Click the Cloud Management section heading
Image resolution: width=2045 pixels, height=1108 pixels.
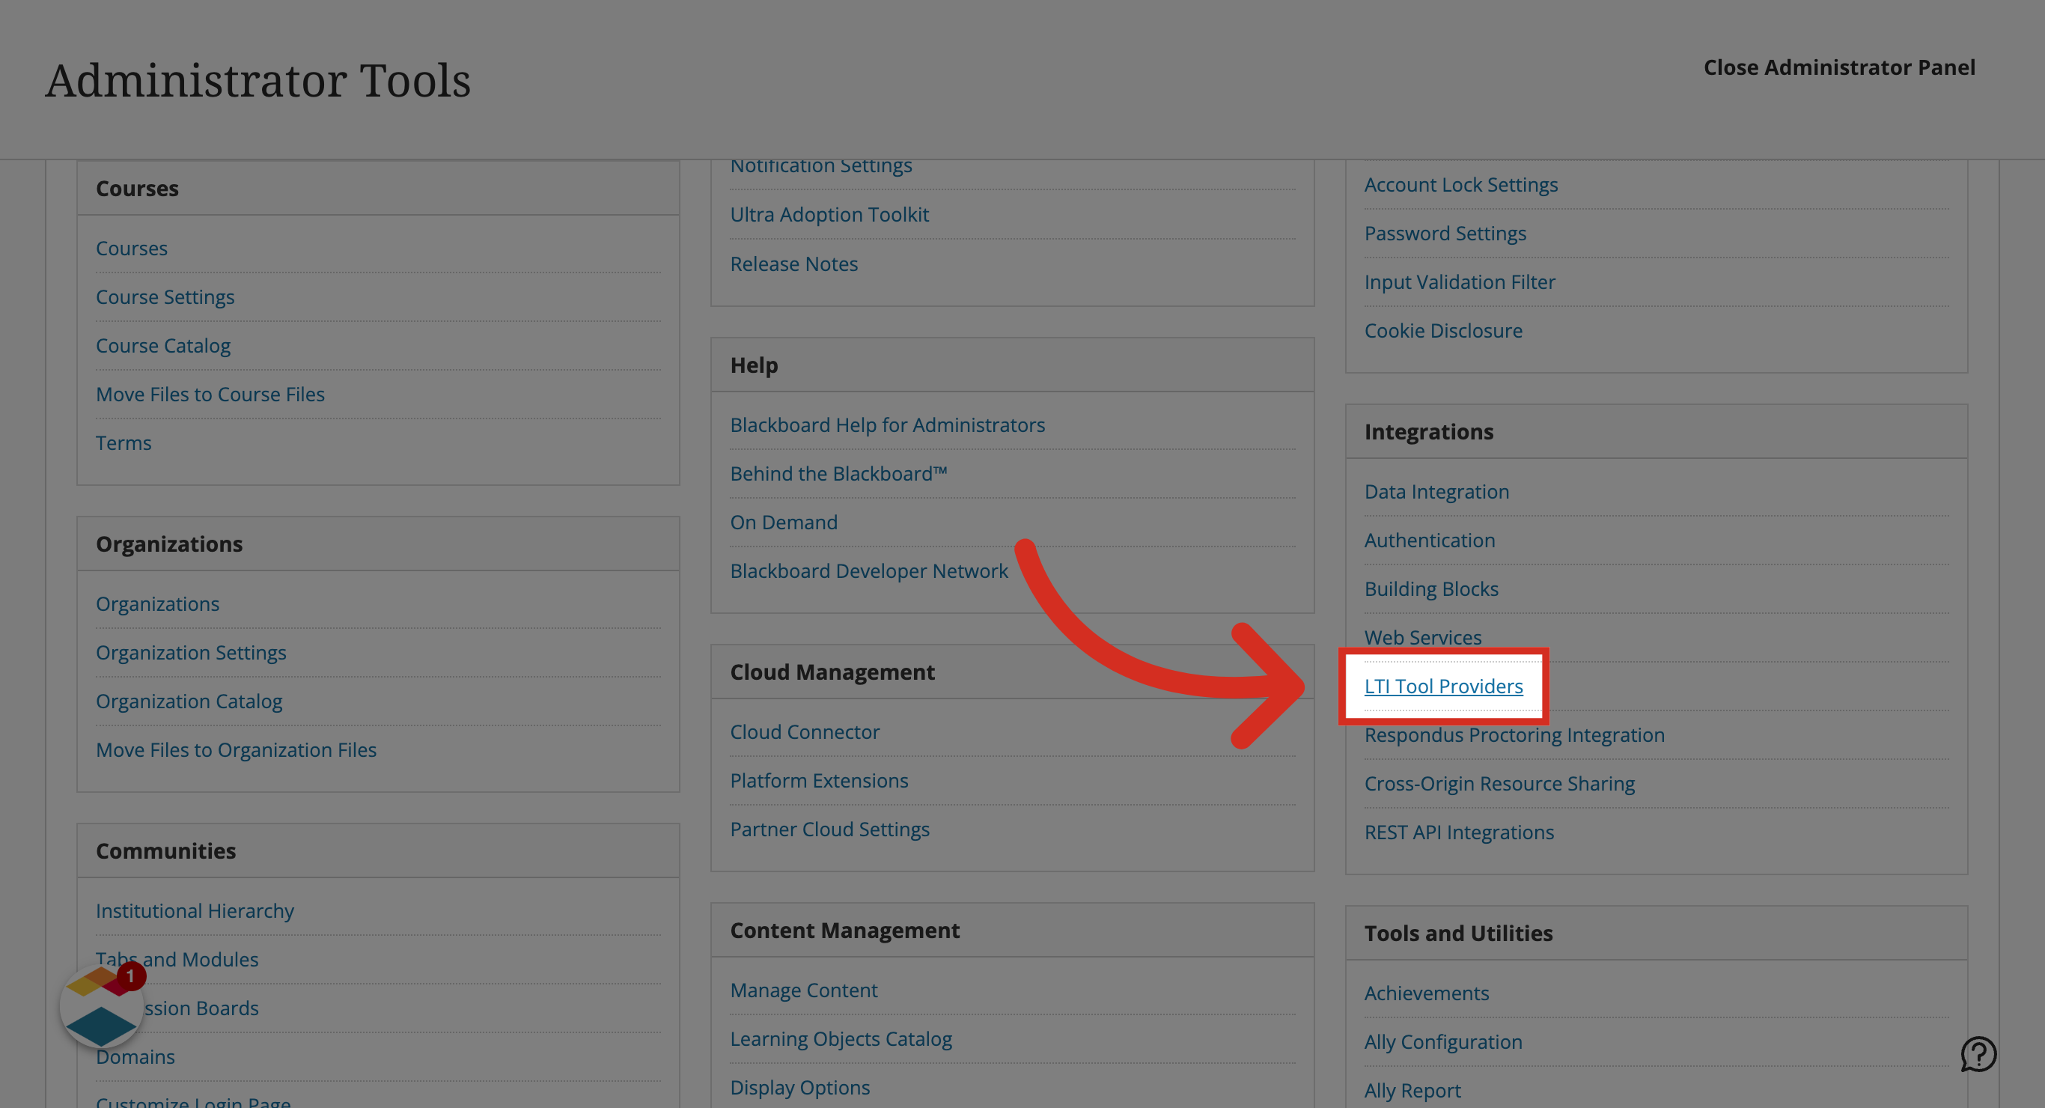coord(833,672)
